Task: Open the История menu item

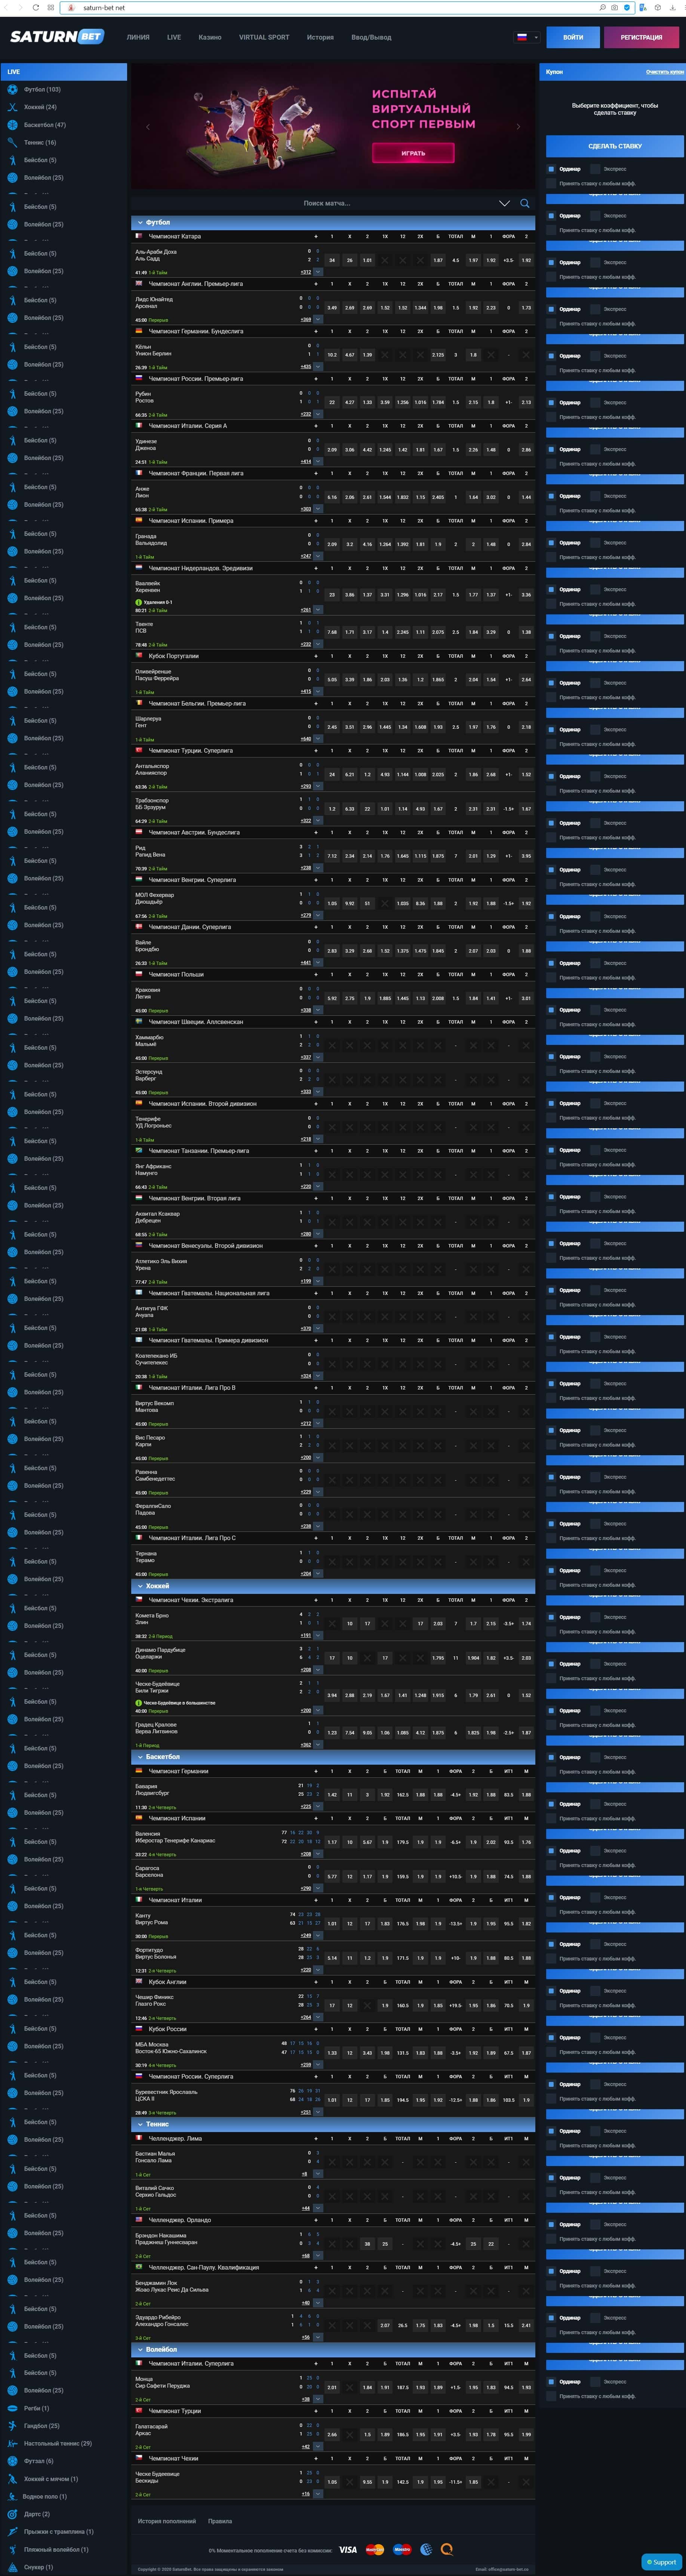Action: point(320,37)
